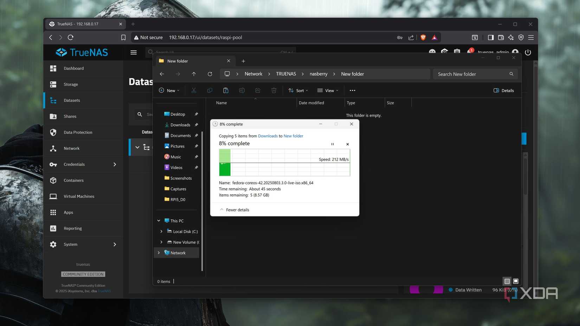The image size is (580, 326).
Task: Open Storage in TrueNAS sidebar
Action: [x=71, y=84]
